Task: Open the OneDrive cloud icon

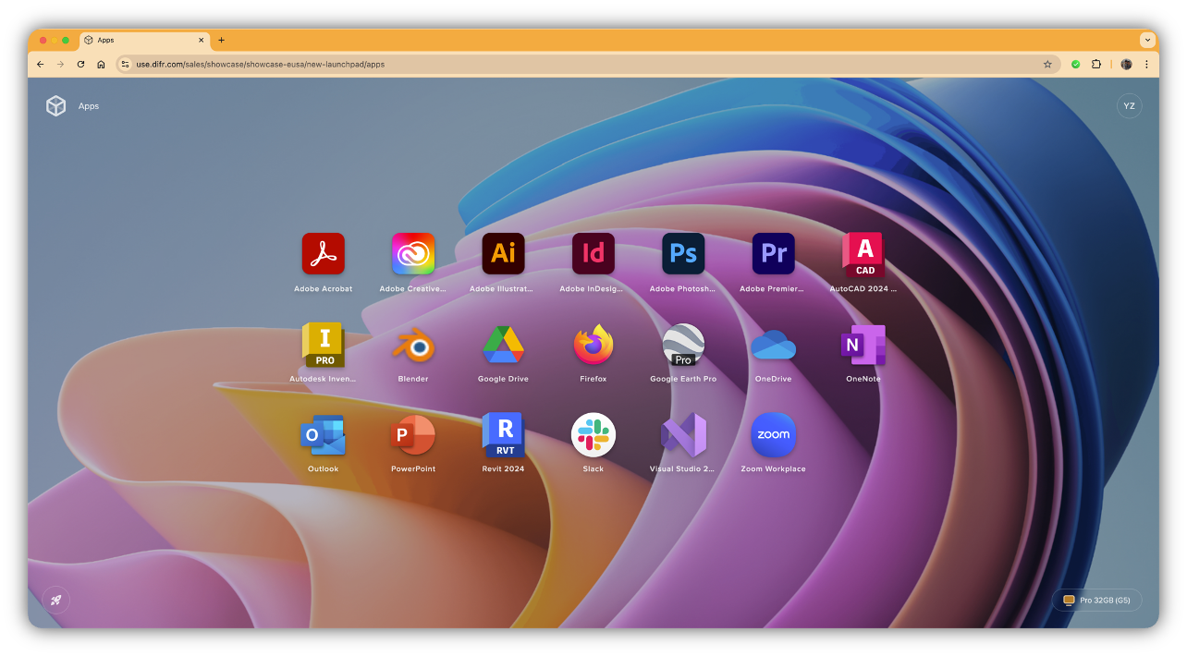Action: coord(774,345)
